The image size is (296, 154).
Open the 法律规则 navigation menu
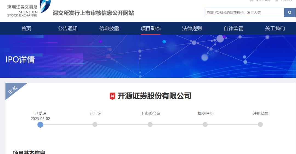coord(192,29)
